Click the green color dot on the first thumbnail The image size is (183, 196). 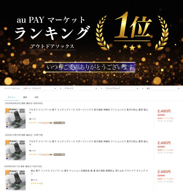pos(7,123)
